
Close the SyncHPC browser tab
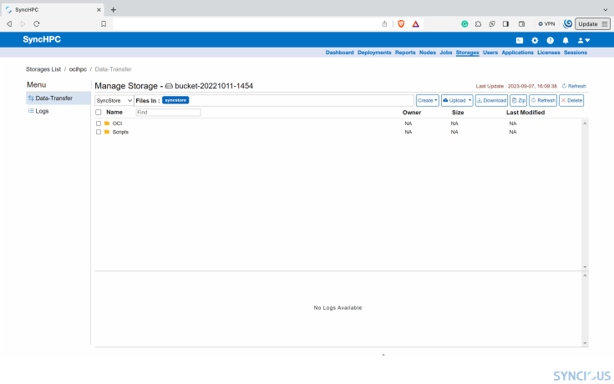(x=99, y=10)
